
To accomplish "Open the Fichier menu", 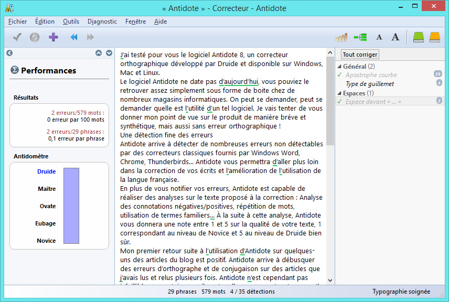I will [x=17, y=21].
